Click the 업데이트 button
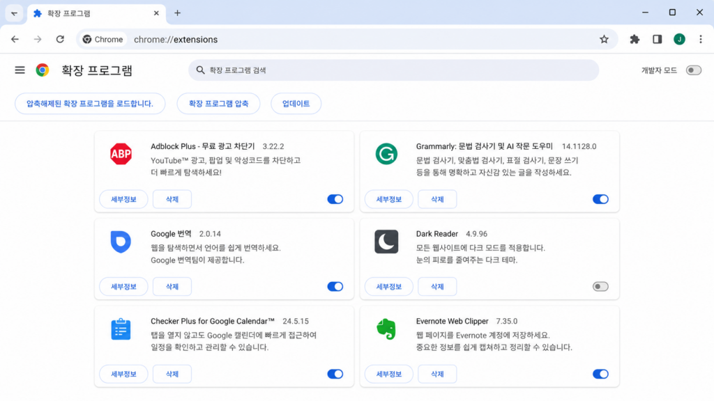 296,104
